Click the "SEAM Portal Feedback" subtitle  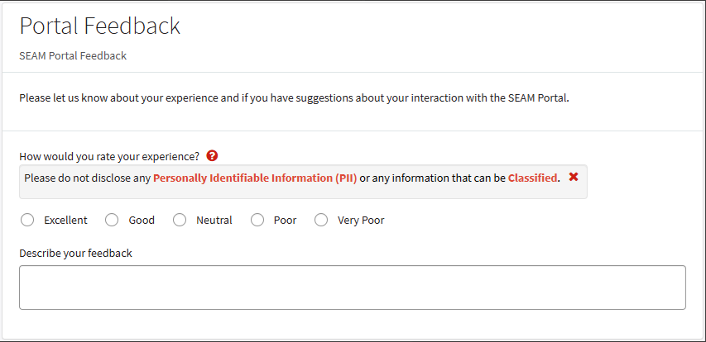(x=73, y=56)
